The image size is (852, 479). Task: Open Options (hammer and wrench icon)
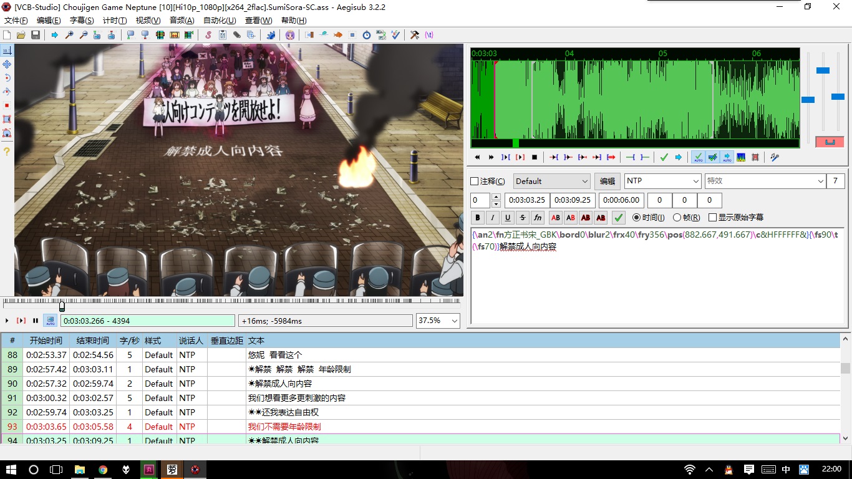pos(415,35)
